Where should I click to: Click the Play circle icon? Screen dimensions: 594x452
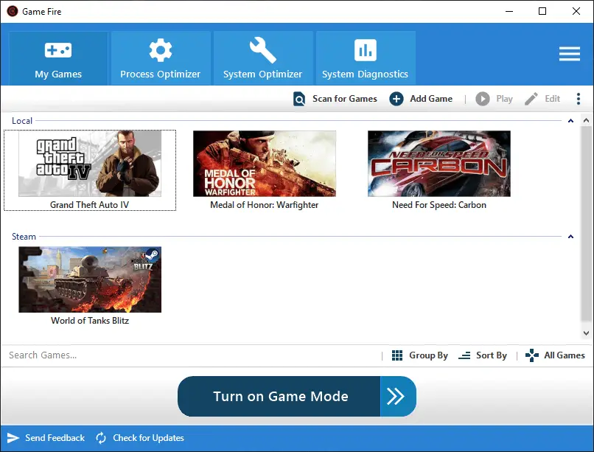[x=483, y=99]
